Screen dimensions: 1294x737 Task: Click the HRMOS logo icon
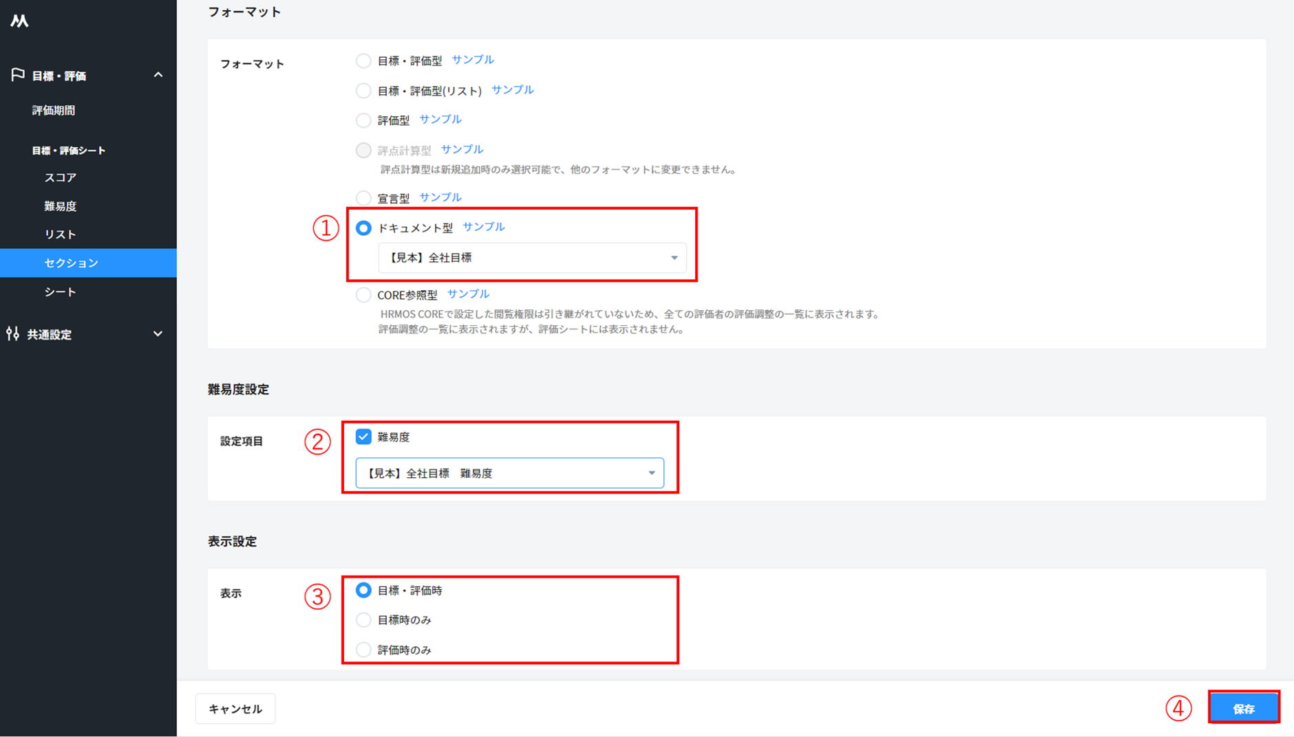(x=19, y=21)
